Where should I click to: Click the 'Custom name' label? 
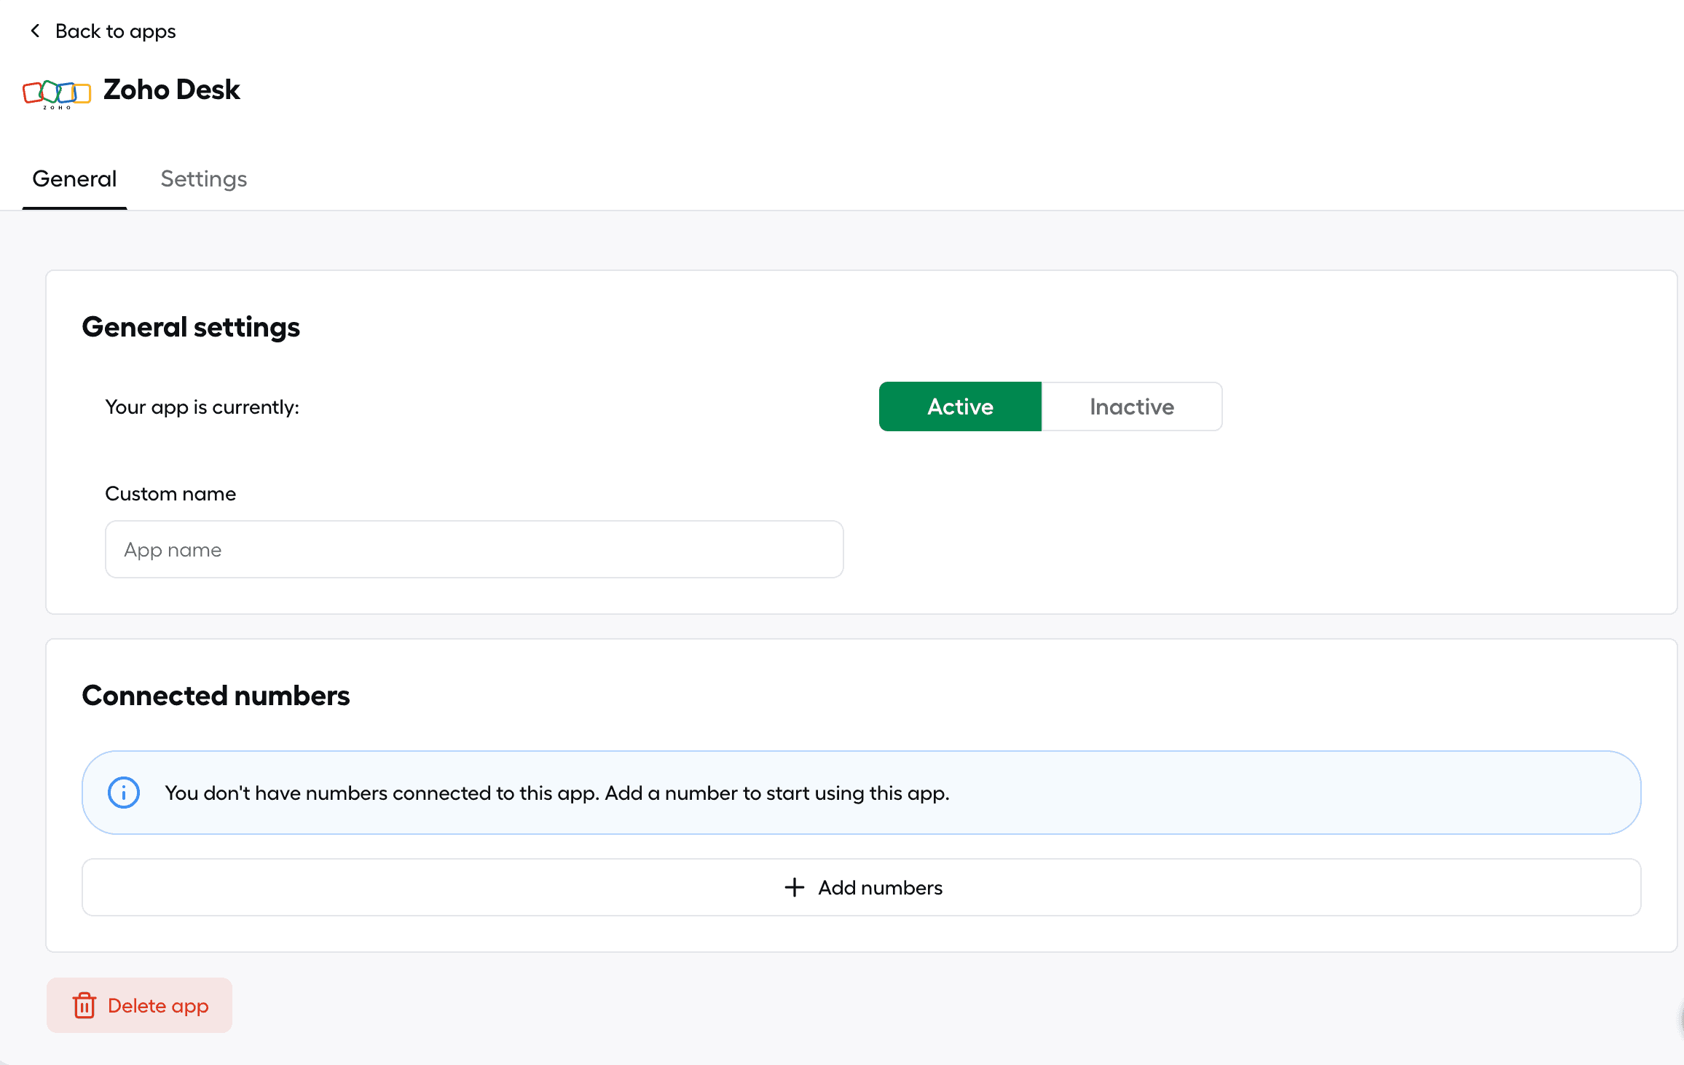tap(170, 494)
